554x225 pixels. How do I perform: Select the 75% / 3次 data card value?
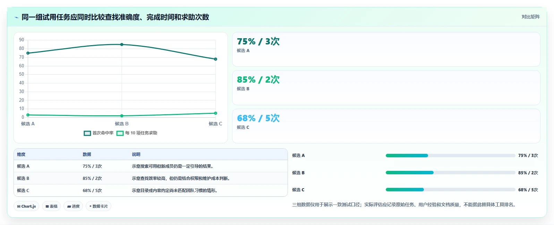tap(258, 41)
